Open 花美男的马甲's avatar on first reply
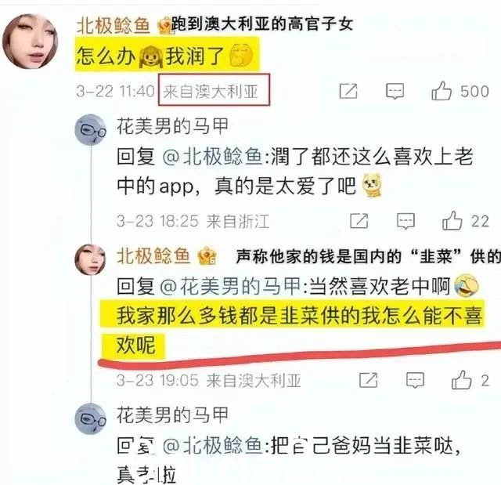 (x=91, y=130)
